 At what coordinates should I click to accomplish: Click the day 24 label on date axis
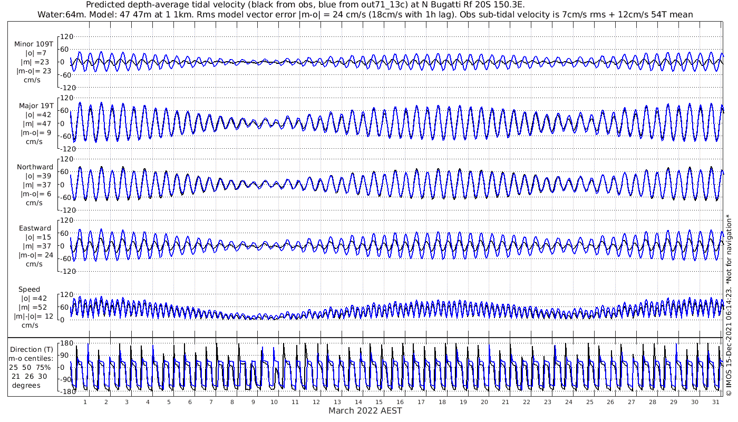[x=568, y=402]
